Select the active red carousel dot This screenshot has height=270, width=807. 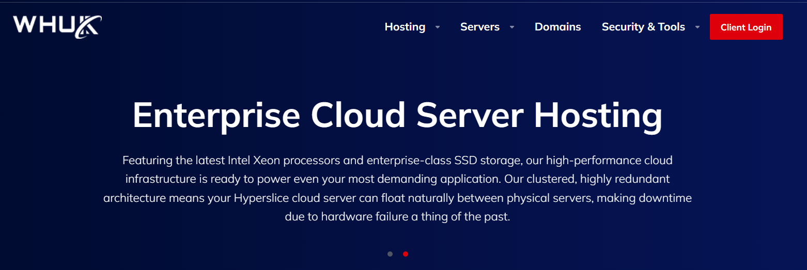point(406,254)
